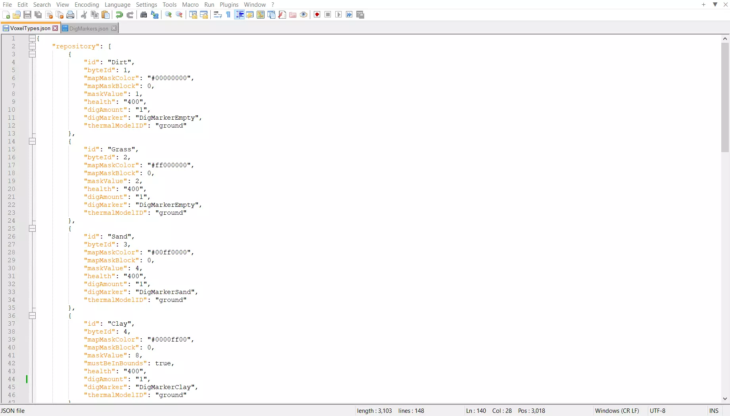Collapse the Clay block fold at line 36

(x=32, y=316)
